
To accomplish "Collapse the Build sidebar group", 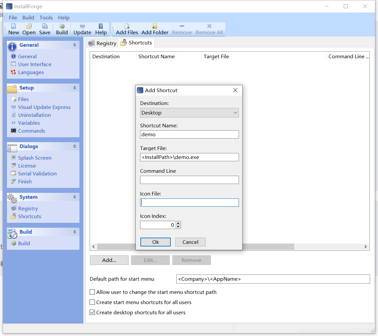I will click(x=75, y=232).
